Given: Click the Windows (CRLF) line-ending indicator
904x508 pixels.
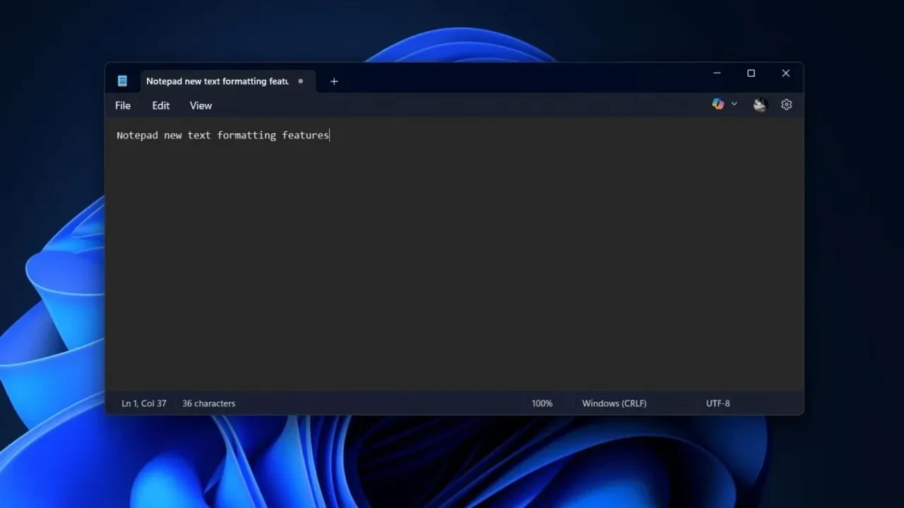Looking at the screenshot, I should pyautogui.click(x=614, y=403).
